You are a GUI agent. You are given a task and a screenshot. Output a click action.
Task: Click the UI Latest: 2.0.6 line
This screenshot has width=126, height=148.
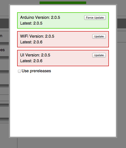(31, 61)
